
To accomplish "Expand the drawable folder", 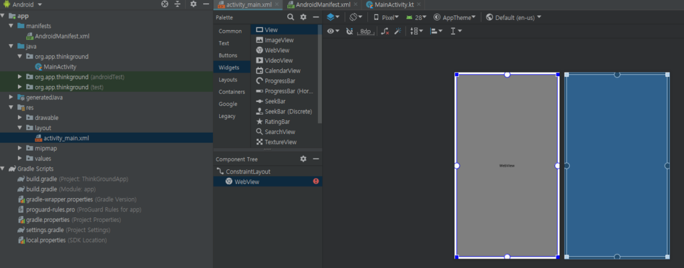I will point(19,118).
